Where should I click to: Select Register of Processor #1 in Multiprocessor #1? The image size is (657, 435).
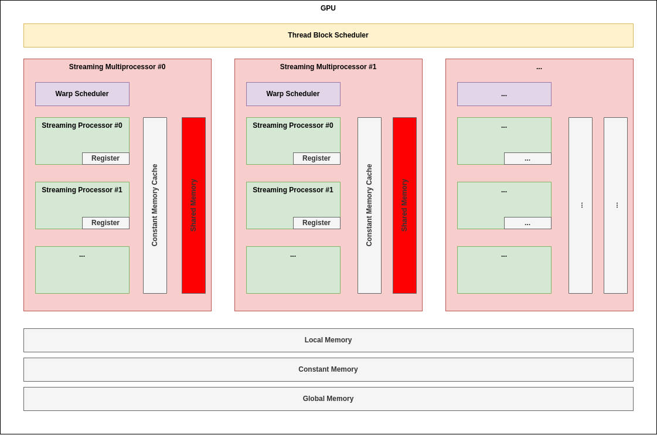[x=316, y=223]
